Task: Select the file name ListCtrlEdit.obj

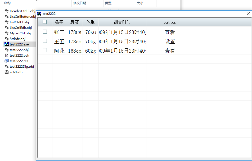Action: click(21, 27)
